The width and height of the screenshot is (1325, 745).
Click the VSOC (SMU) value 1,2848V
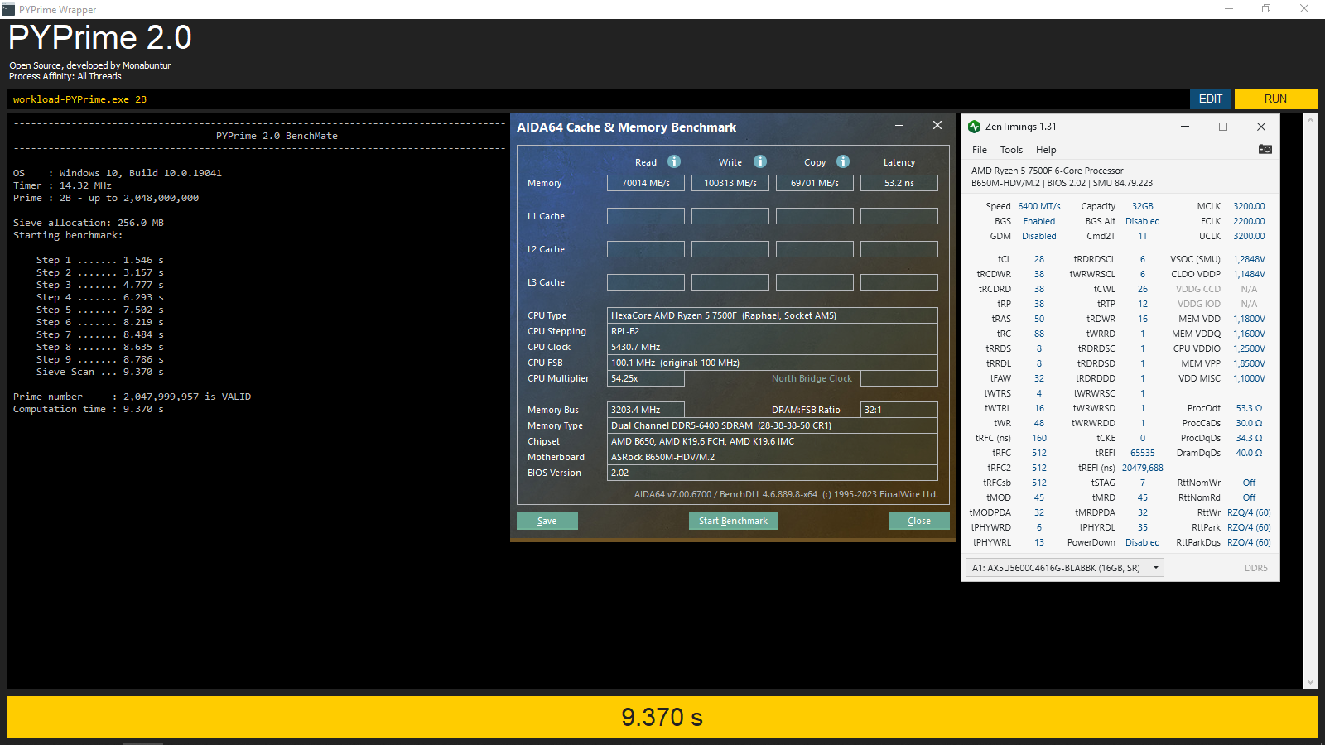pyautogui.click(x=1249, y=259)
